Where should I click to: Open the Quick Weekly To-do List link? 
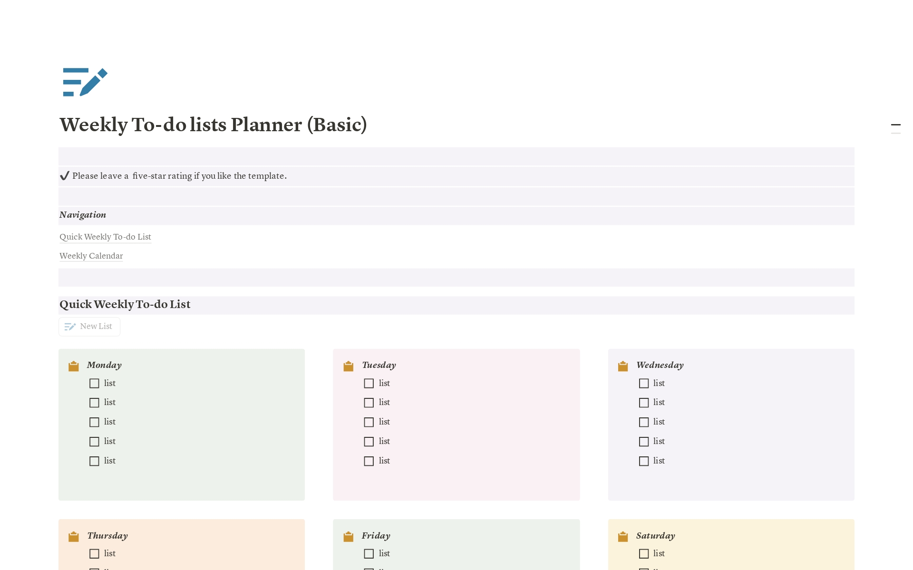(x=105, y=237)
